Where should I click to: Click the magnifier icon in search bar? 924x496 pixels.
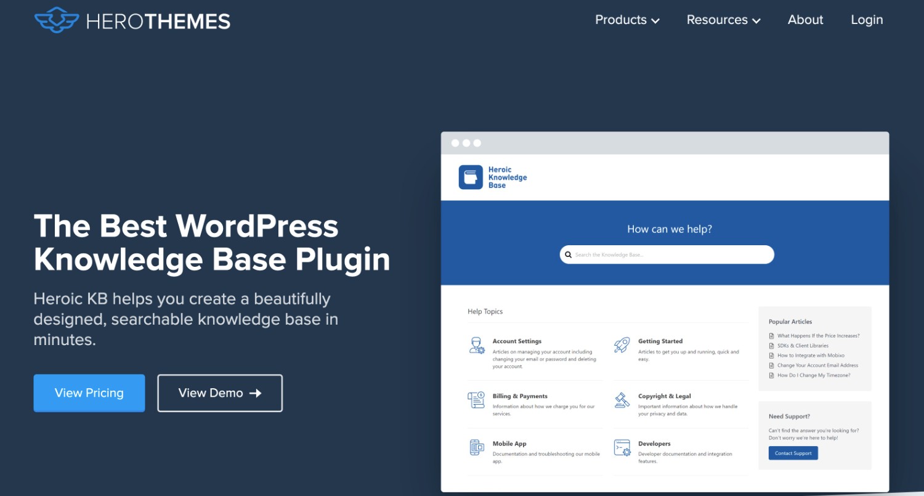pyautogui.click(x=569, y=254)
